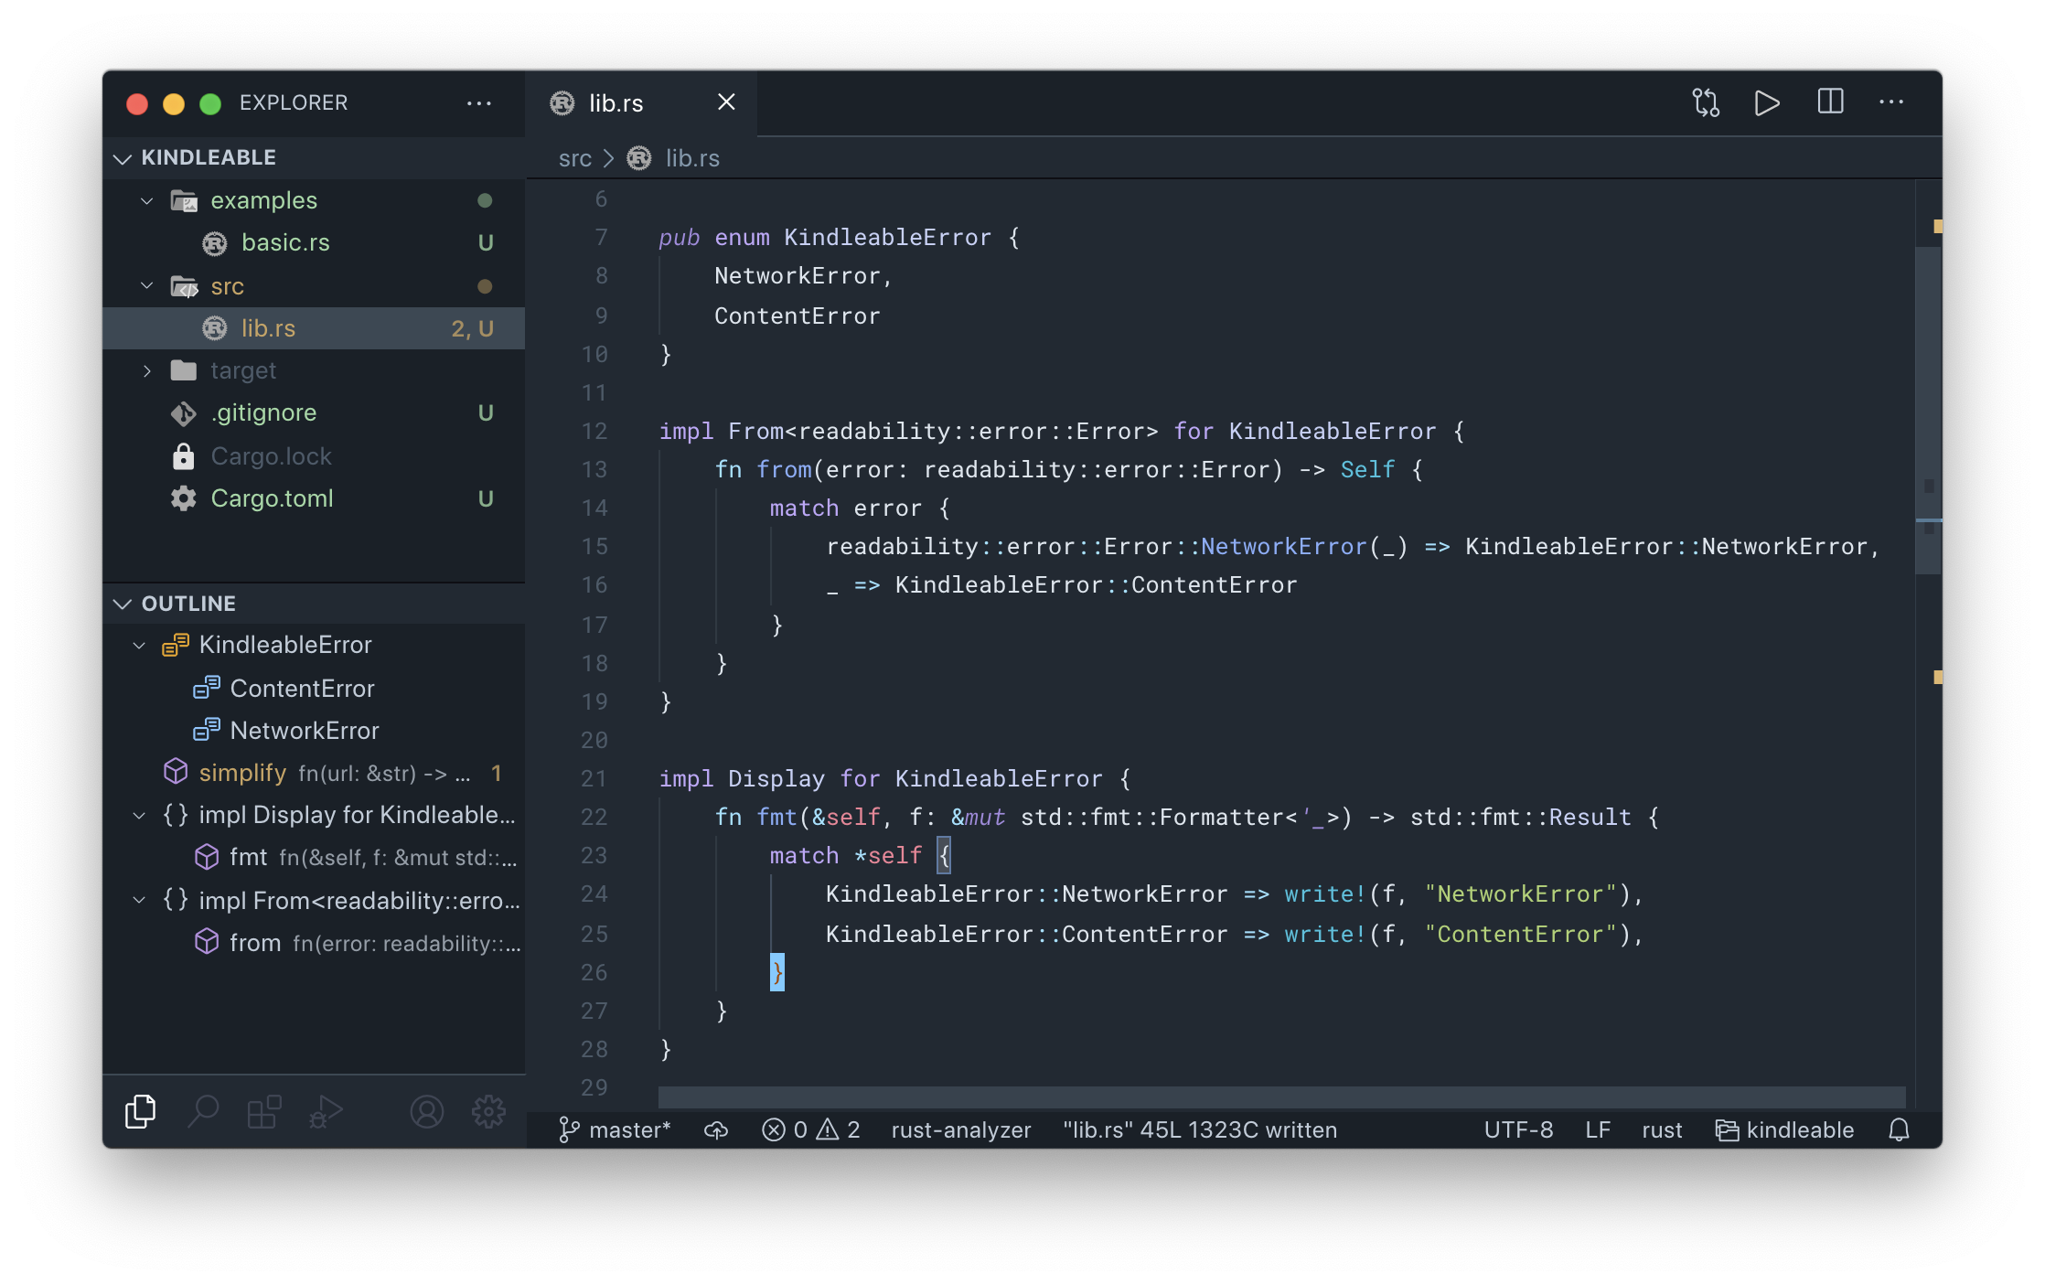This screenshot has height=1284, width=2045.
Task: Click the cloud publish icon in status bar
Action: 716,1130
